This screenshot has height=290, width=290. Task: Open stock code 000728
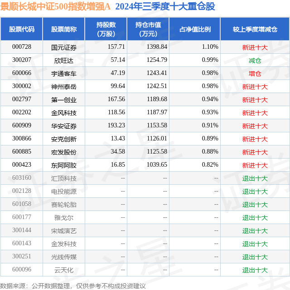point(22,47)
